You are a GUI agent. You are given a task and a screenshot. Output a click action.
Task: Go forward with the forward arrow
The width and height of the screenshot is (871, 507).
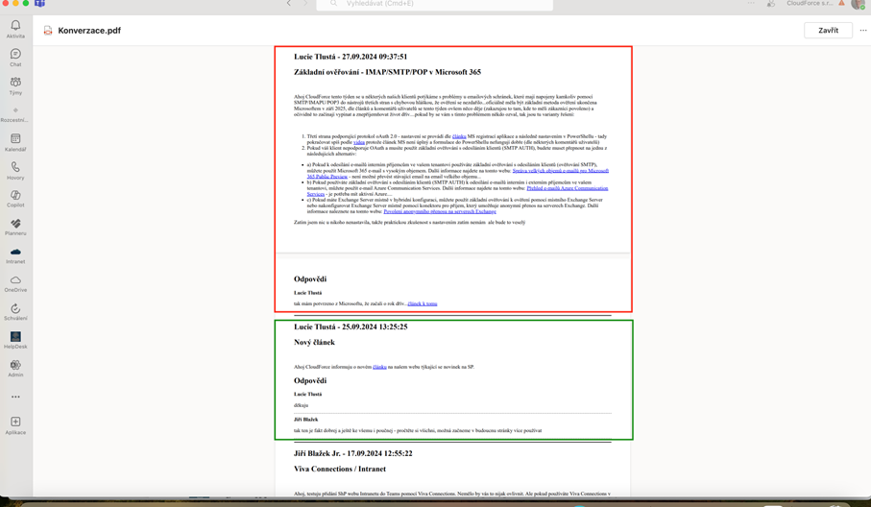(x=305, y=3)
